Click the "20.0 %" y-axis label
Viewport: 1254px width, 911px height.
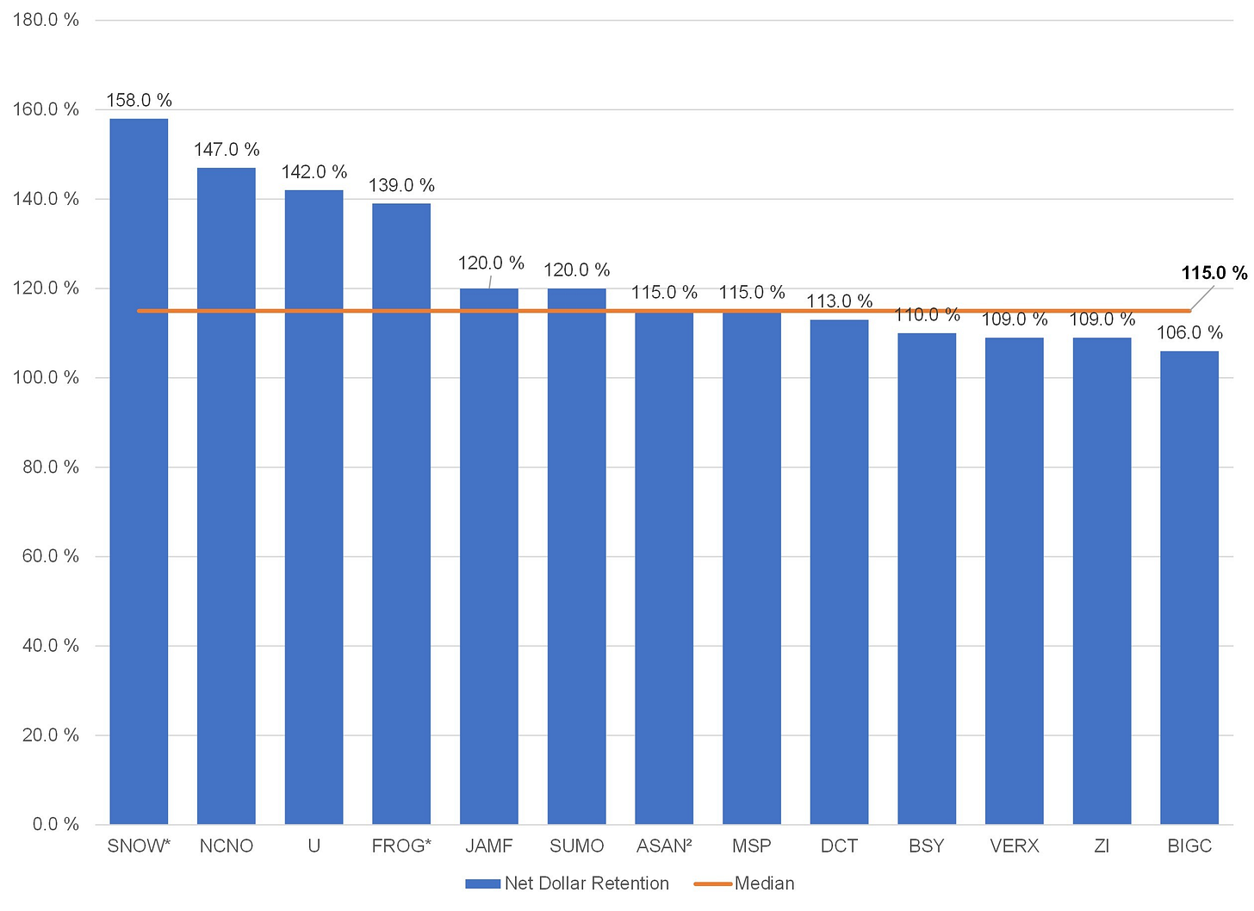tap(50, 735)
